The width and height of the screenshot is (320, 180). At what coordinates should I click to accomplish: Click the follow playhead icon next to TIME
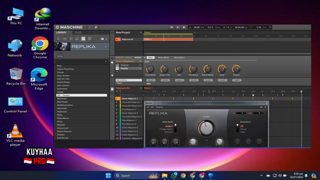click(251, 27)
